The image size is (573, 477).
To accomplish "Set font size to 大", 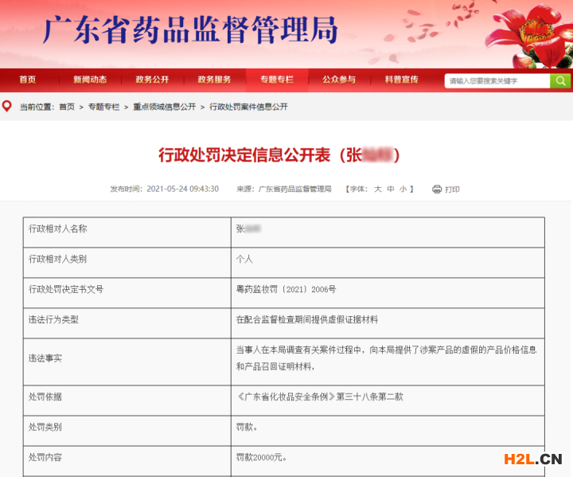I will coord(378,189).
